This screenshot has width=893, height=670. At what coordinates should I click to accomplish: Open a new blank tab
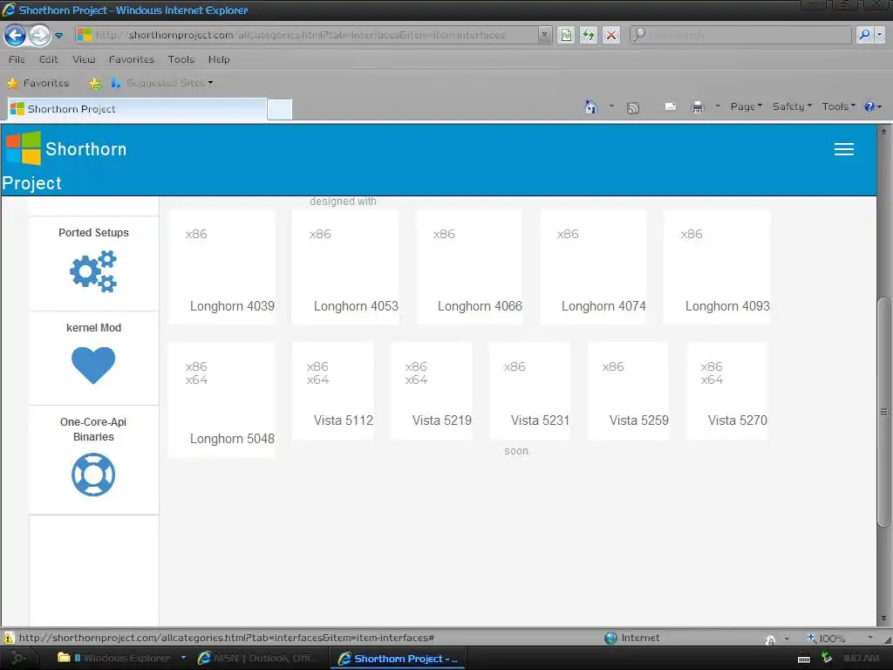(x=280, y=109)
